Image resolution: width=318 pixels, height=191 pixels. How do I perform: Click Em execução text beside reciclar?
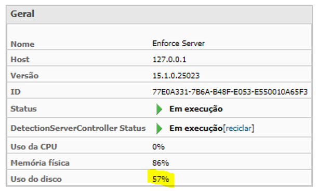pyautogui.click(x=196, y=128)
